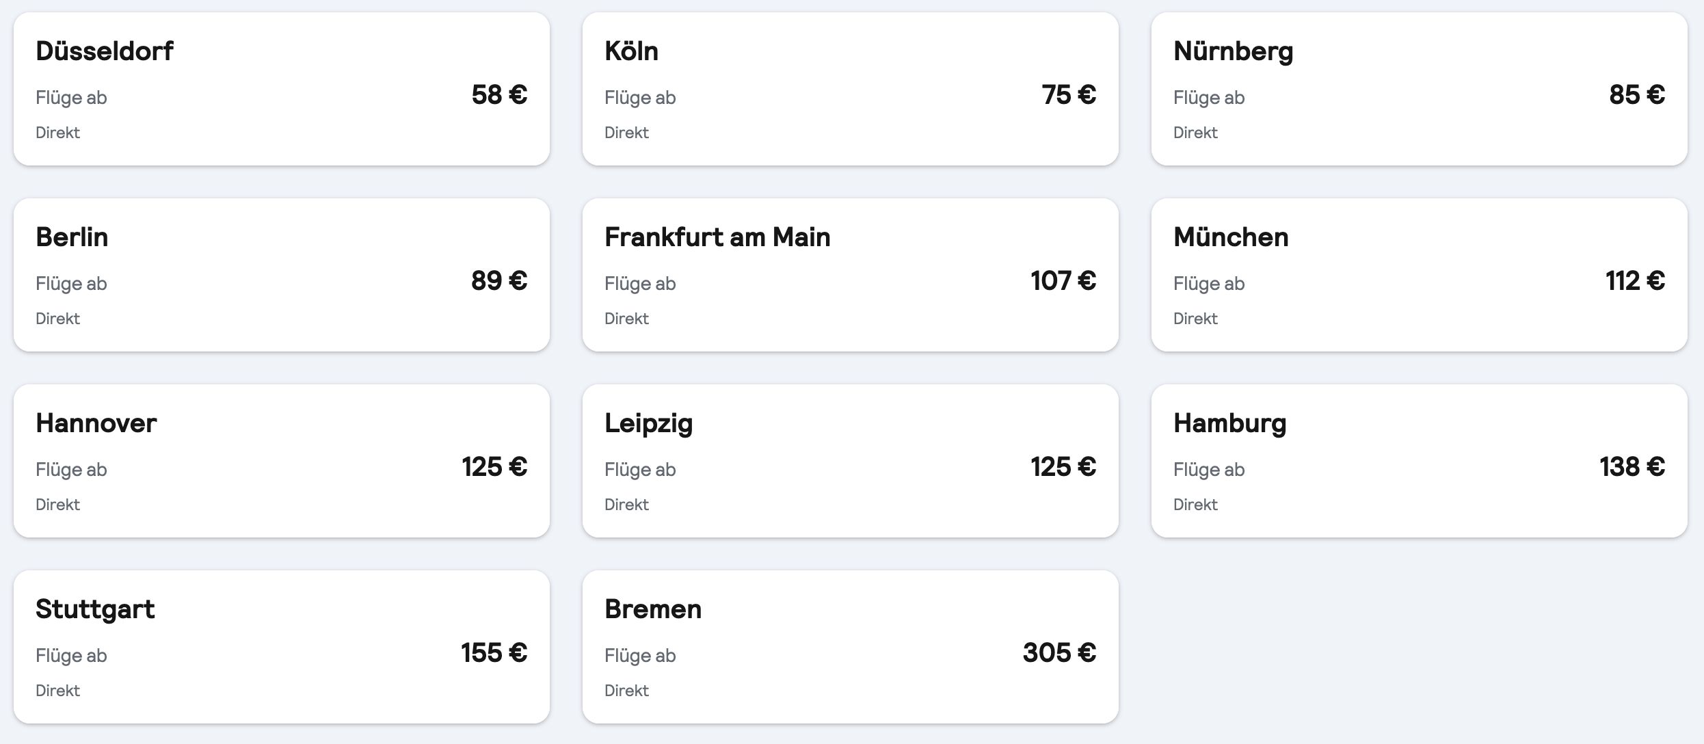Screen dimensions: 1704x744
Task: Click the 58 € price
Action: (x=499, y=94)
